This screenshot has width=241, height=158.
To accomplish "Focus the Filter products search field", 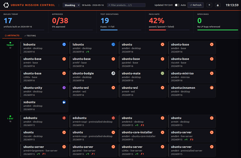I will coord(126,5).
